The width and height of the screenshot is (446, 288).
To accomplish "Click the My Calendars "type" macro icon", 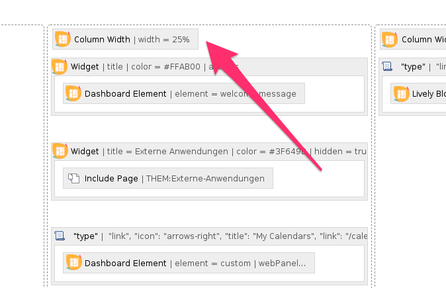I will 60,236.
